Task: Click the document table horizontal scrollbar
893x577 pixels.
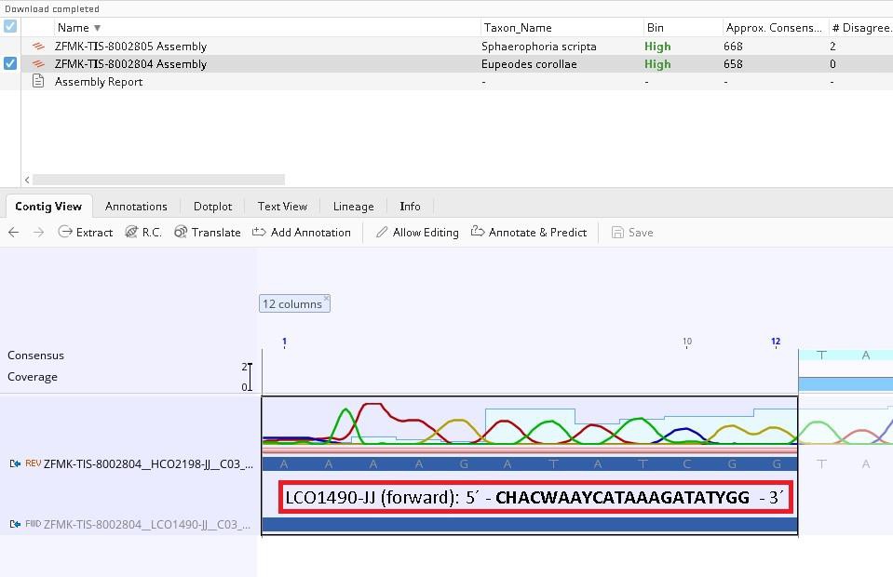Action: click(x=158, y=180)
